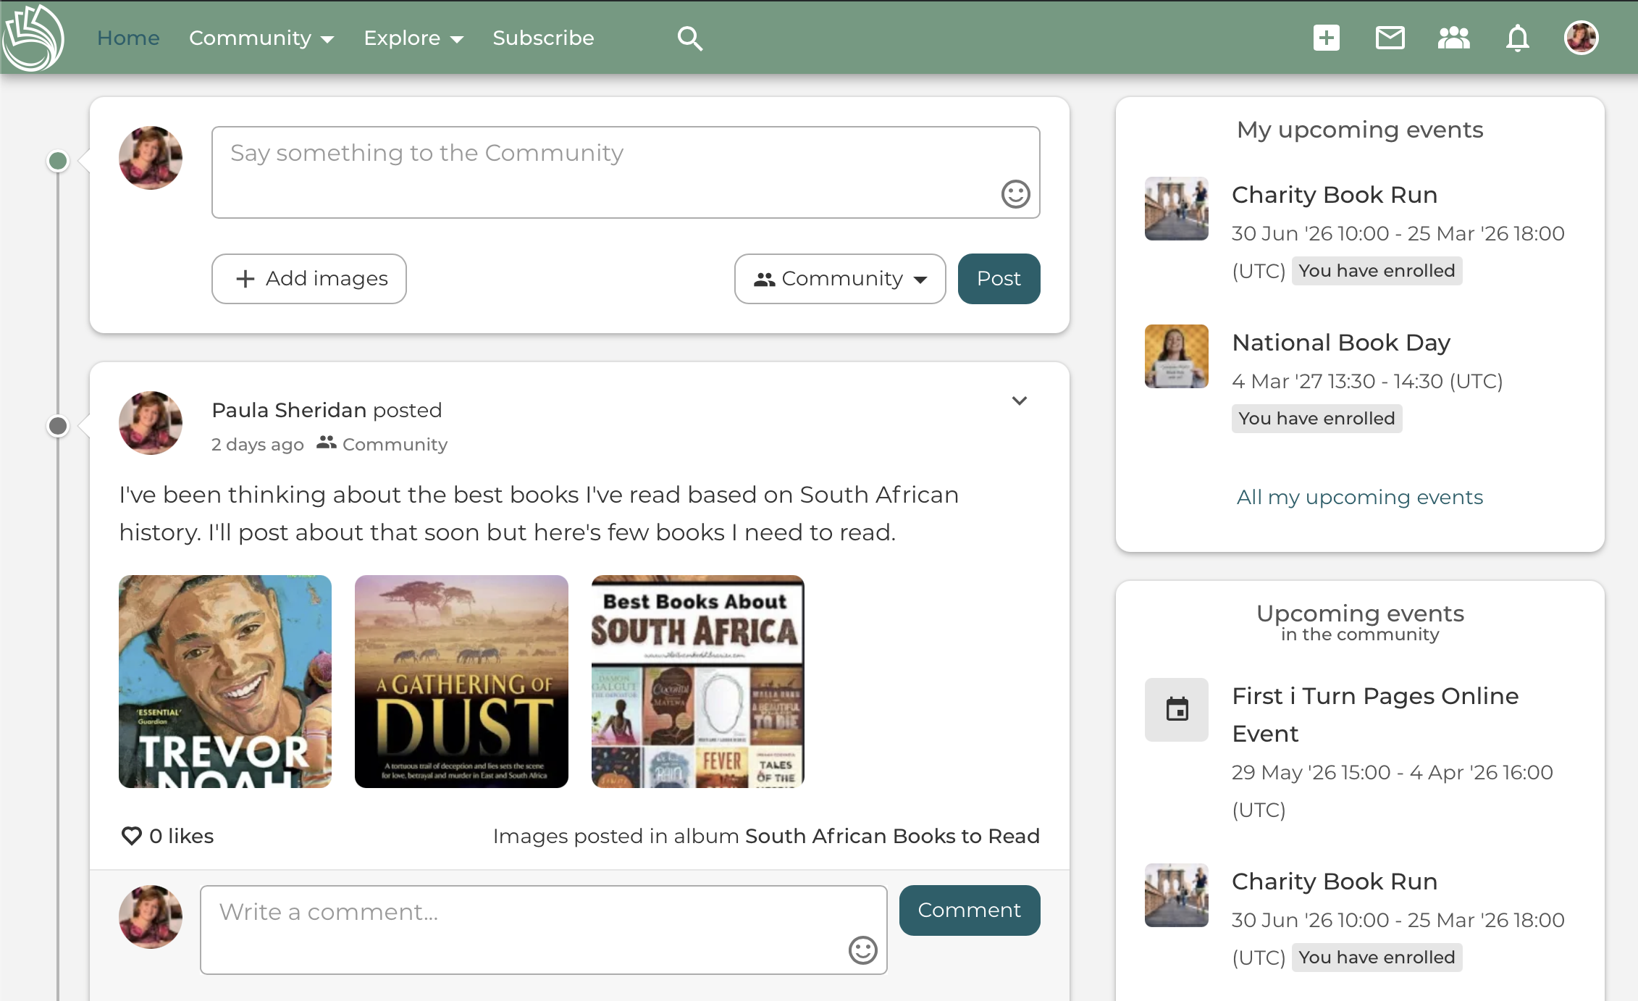Open the notifications bell
This screenshot has width=1638, height=1001.
point(1518,38)
